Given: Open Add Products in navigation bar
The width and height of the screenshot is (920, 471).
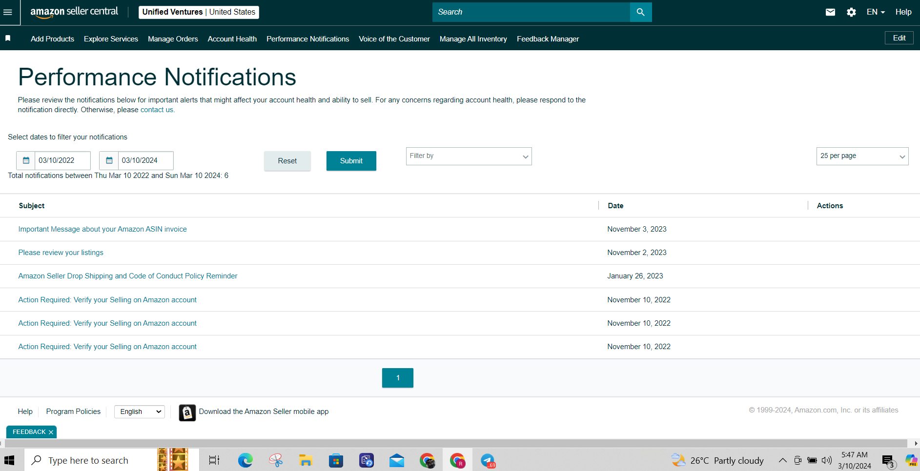Looking at the screenshot, I should 52,39.
